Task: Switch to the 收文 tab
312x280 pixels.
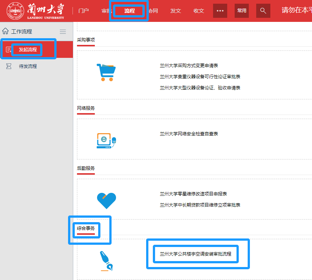Action: click(199, 11)
